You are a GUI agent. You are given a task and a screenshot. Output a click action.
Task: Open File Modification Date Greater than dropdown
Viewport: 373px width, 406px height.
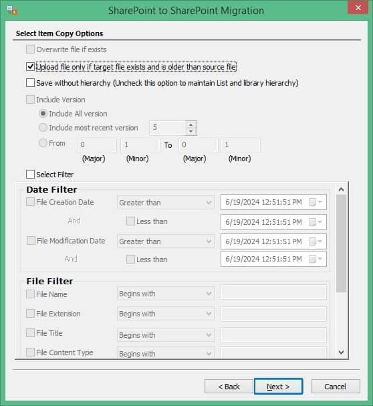(166, 241)
